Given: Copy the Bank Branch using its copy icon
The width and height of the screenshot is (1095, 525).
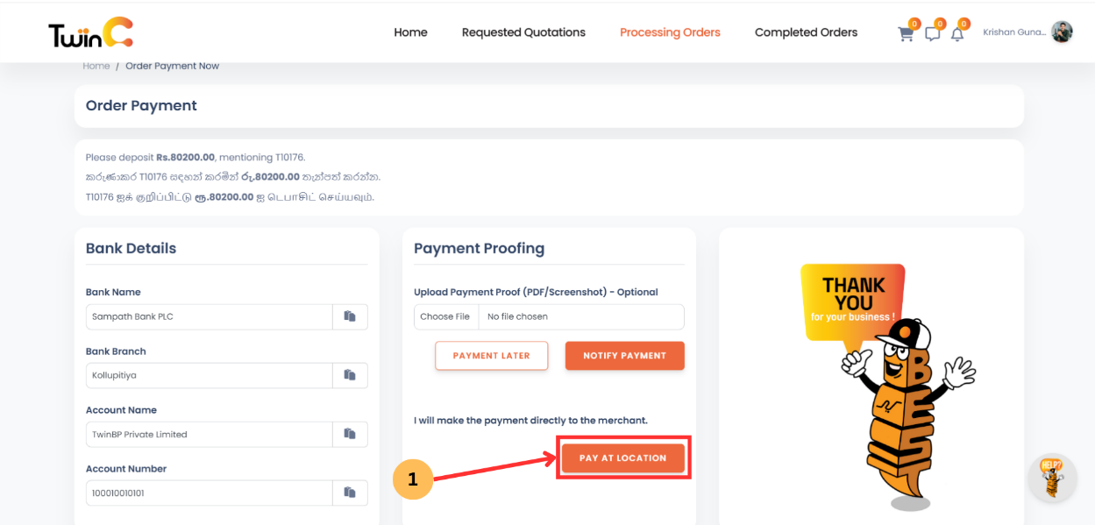Looking at the screenshot, I should (349, 375).
